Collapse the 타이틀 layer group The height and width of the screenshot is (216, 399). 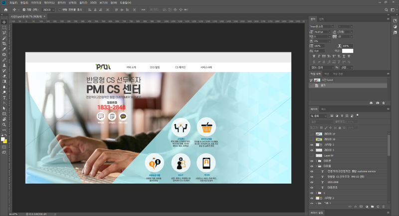316,166
